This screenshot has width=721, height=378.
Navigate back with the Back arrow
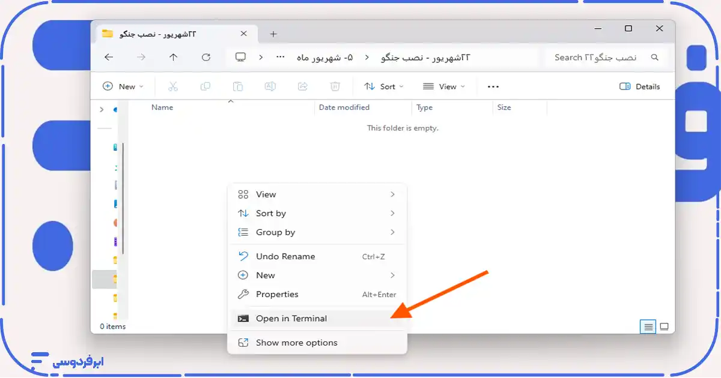pyautogui.click(x=109, y=57)
